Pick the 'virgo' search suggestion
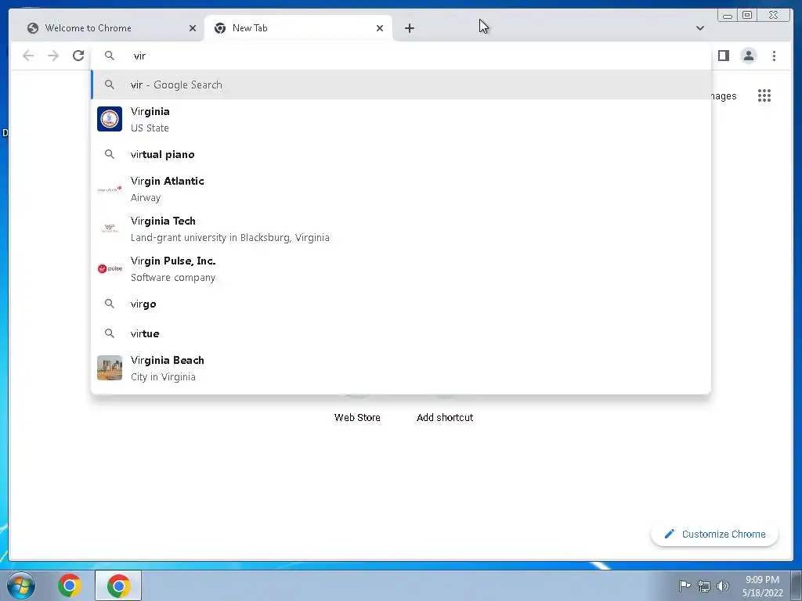Screen dimensions: 802x601 click(401, 304)
